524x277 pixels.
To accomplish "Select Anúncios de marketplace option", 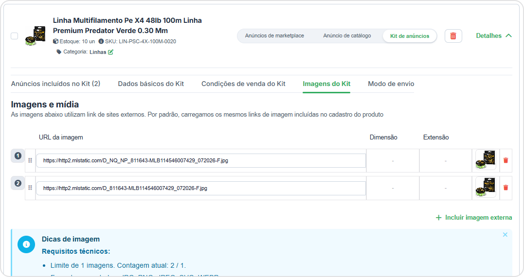I will point(274,35).
